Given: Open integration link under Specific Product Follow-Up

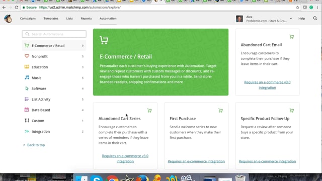Looking at the screenshot, I should (x=267, y=161).
